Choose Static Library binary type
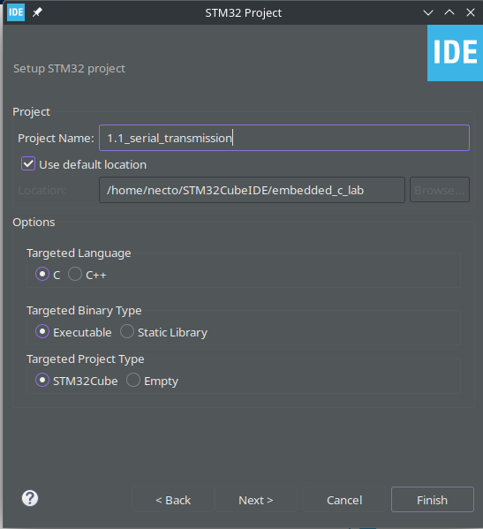The image size is (483, 529). click(127, 331)
